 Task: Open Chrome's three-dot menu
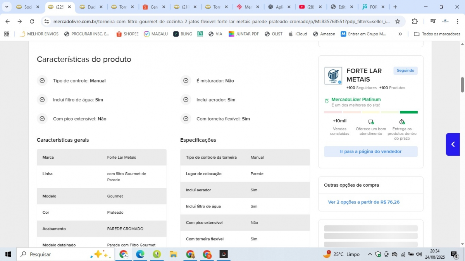coord(458,21)
